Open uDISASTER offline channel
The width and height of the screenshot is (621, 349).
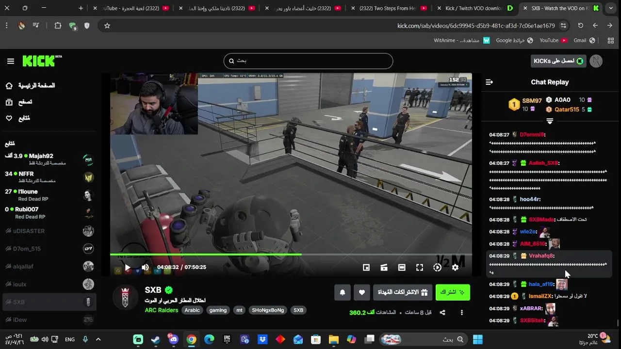click(49, 231)
